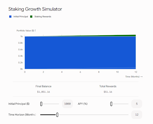Click the blue Initial Principal legend swatch
This screenshot has width=153, height=124.
[x=10, y=17]
